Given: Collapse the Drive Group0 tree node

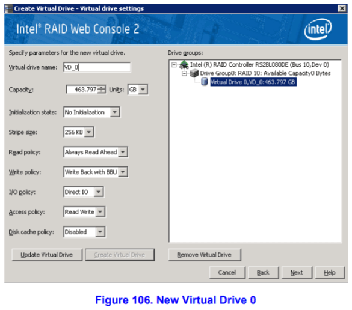Looking at the screenshot, I should [x=184, y=73].
